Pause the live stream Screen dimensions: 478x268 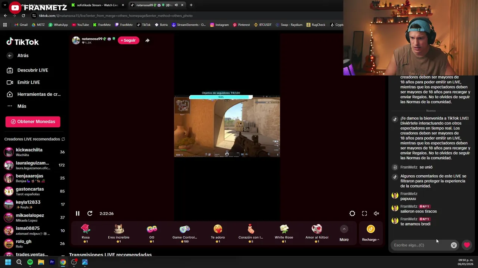pyautogui.click(x=77, y=213)
